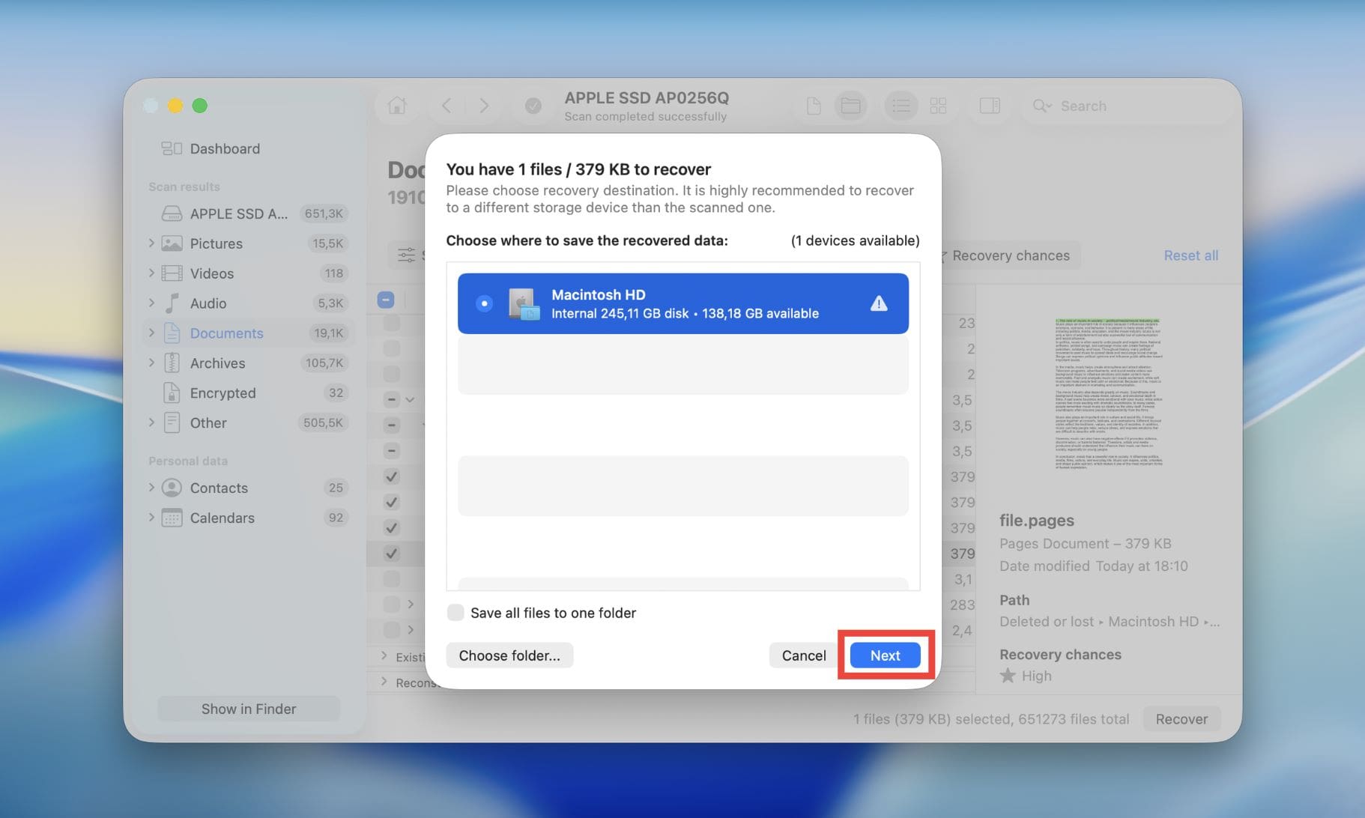The height and width of the screenshot is (818, 1365).
Task: Check the first file row checkbox
Action: click(391, 323)
